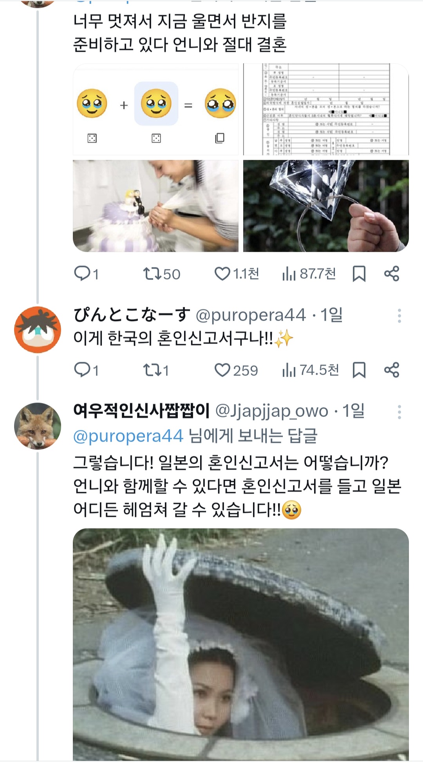Viewport: 423px width, 763px height.
Task: Share the tweet with 87.7천 views
Action: click(391, 274)
